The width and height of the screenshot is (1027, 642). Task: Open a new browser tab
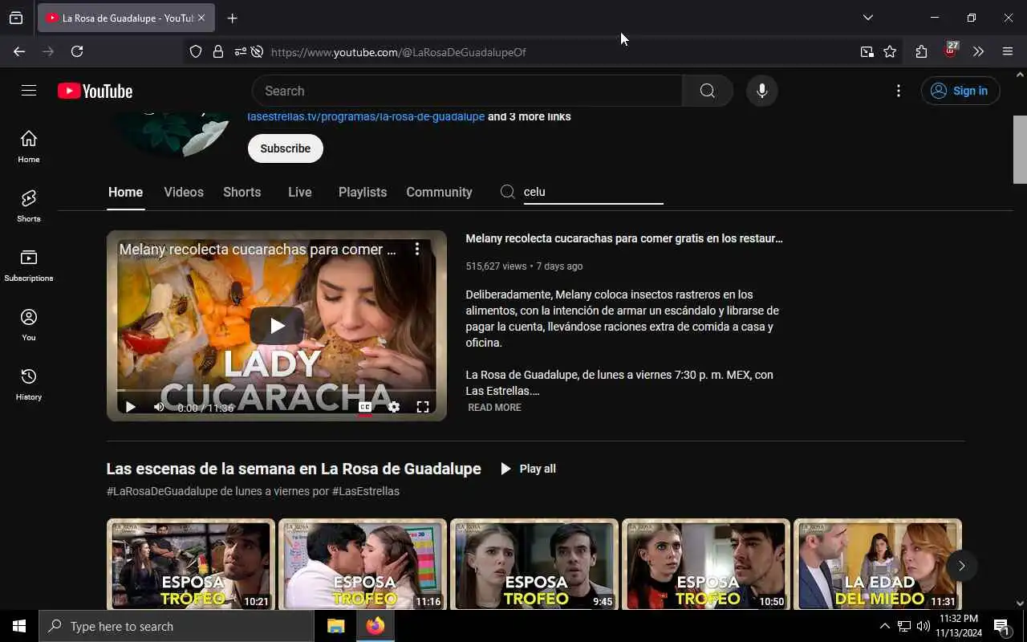click(232, 18)
